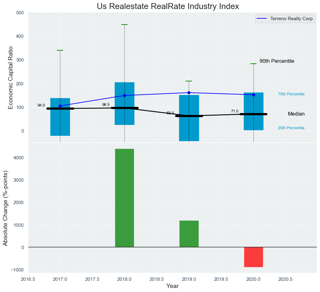Click the Year x-axis label
Image resolution: width=320 pixels, height=292 pixels.
coord(172,286)
